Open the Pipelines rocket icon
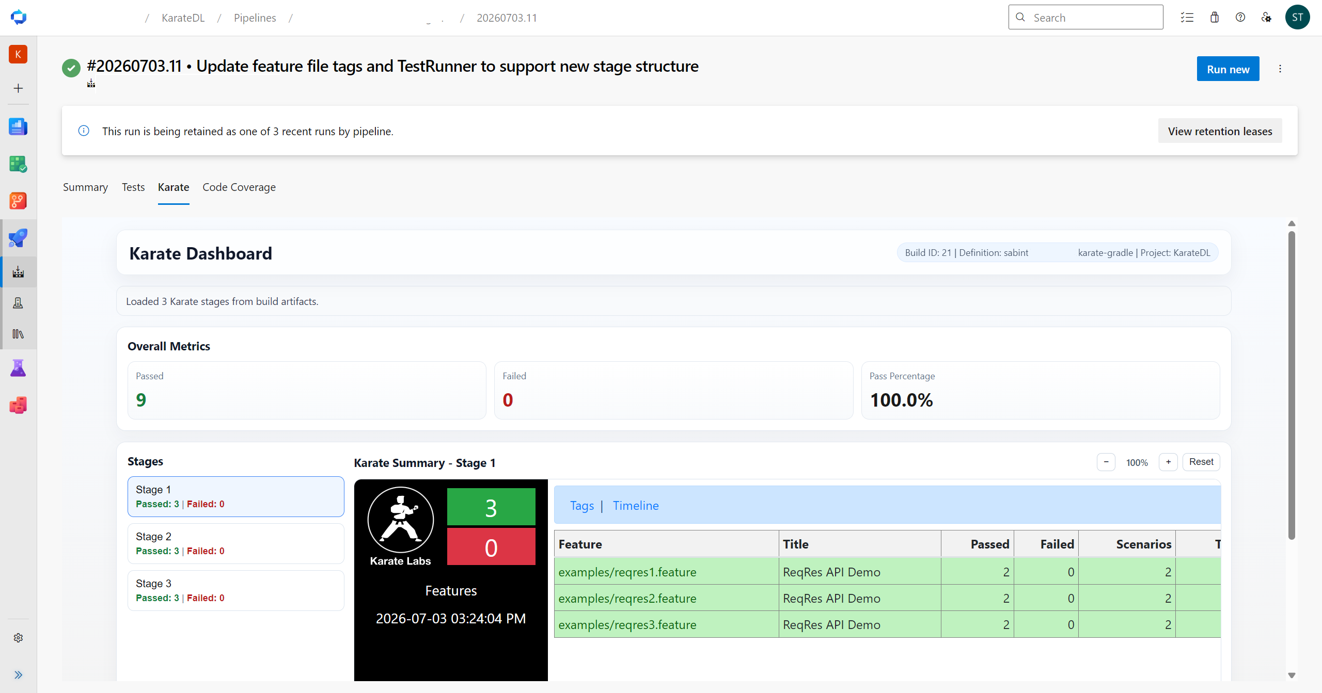Screen dimensions: 1322x693 18,238
